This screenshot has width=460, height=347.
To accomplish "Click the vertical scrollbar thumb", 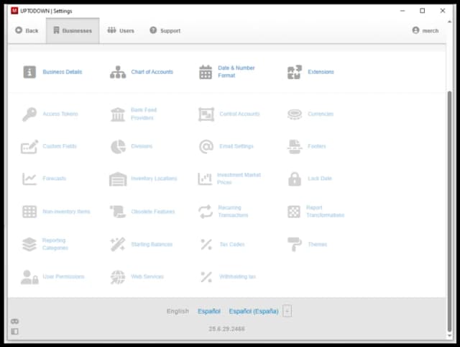I will click(449, 211).
